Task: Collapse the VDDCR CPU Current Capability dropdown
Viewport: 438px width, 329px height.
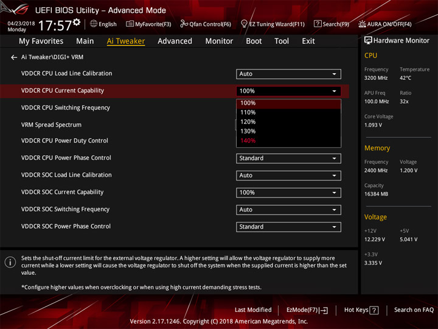Action: tap(288, 91)
